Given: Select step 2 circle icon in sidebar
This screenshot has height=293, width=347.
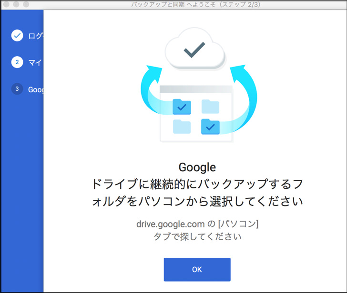Looking at the screenshot, I should coord(17,62).
